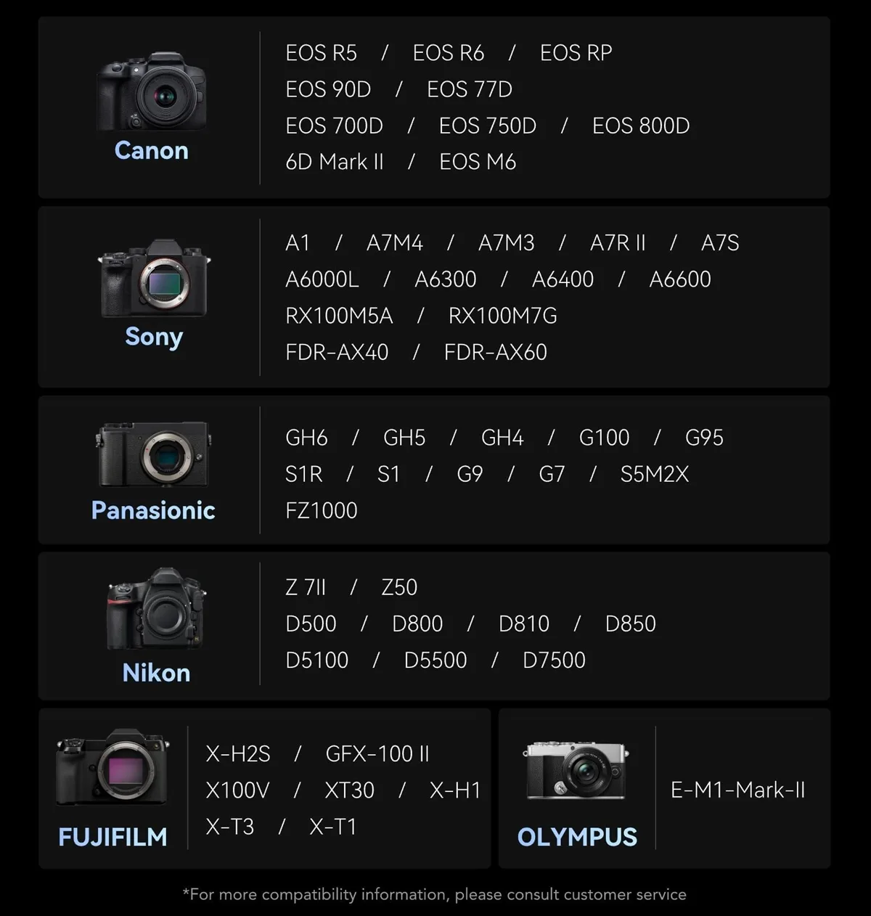871x916 pixels.
Task: Click the Fujifilm camera image
Action: (113, 769)
